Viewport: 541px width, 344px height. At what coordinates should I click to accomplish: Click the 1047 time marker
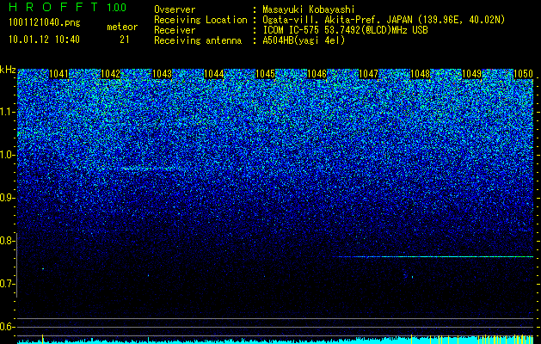point(368,74)
